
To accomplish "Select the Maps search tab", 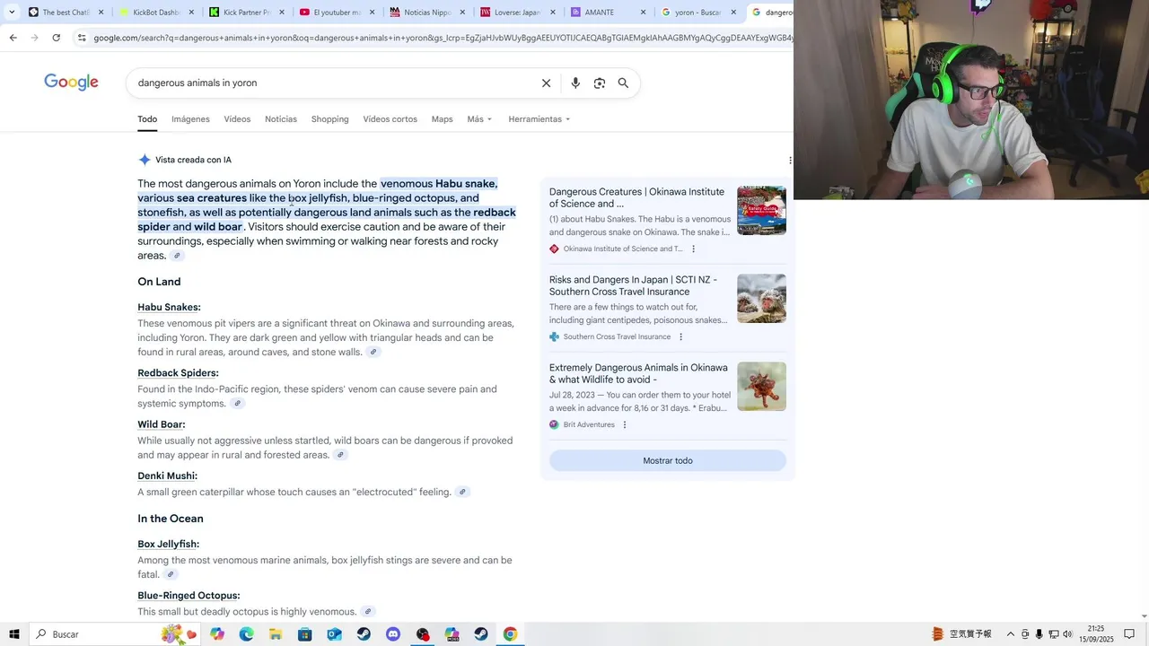I will pos(442,119).
